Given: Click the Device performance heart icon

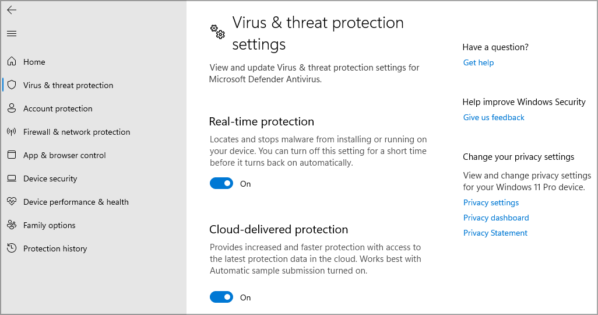Looking at the screenshot, I should point(12,202).
